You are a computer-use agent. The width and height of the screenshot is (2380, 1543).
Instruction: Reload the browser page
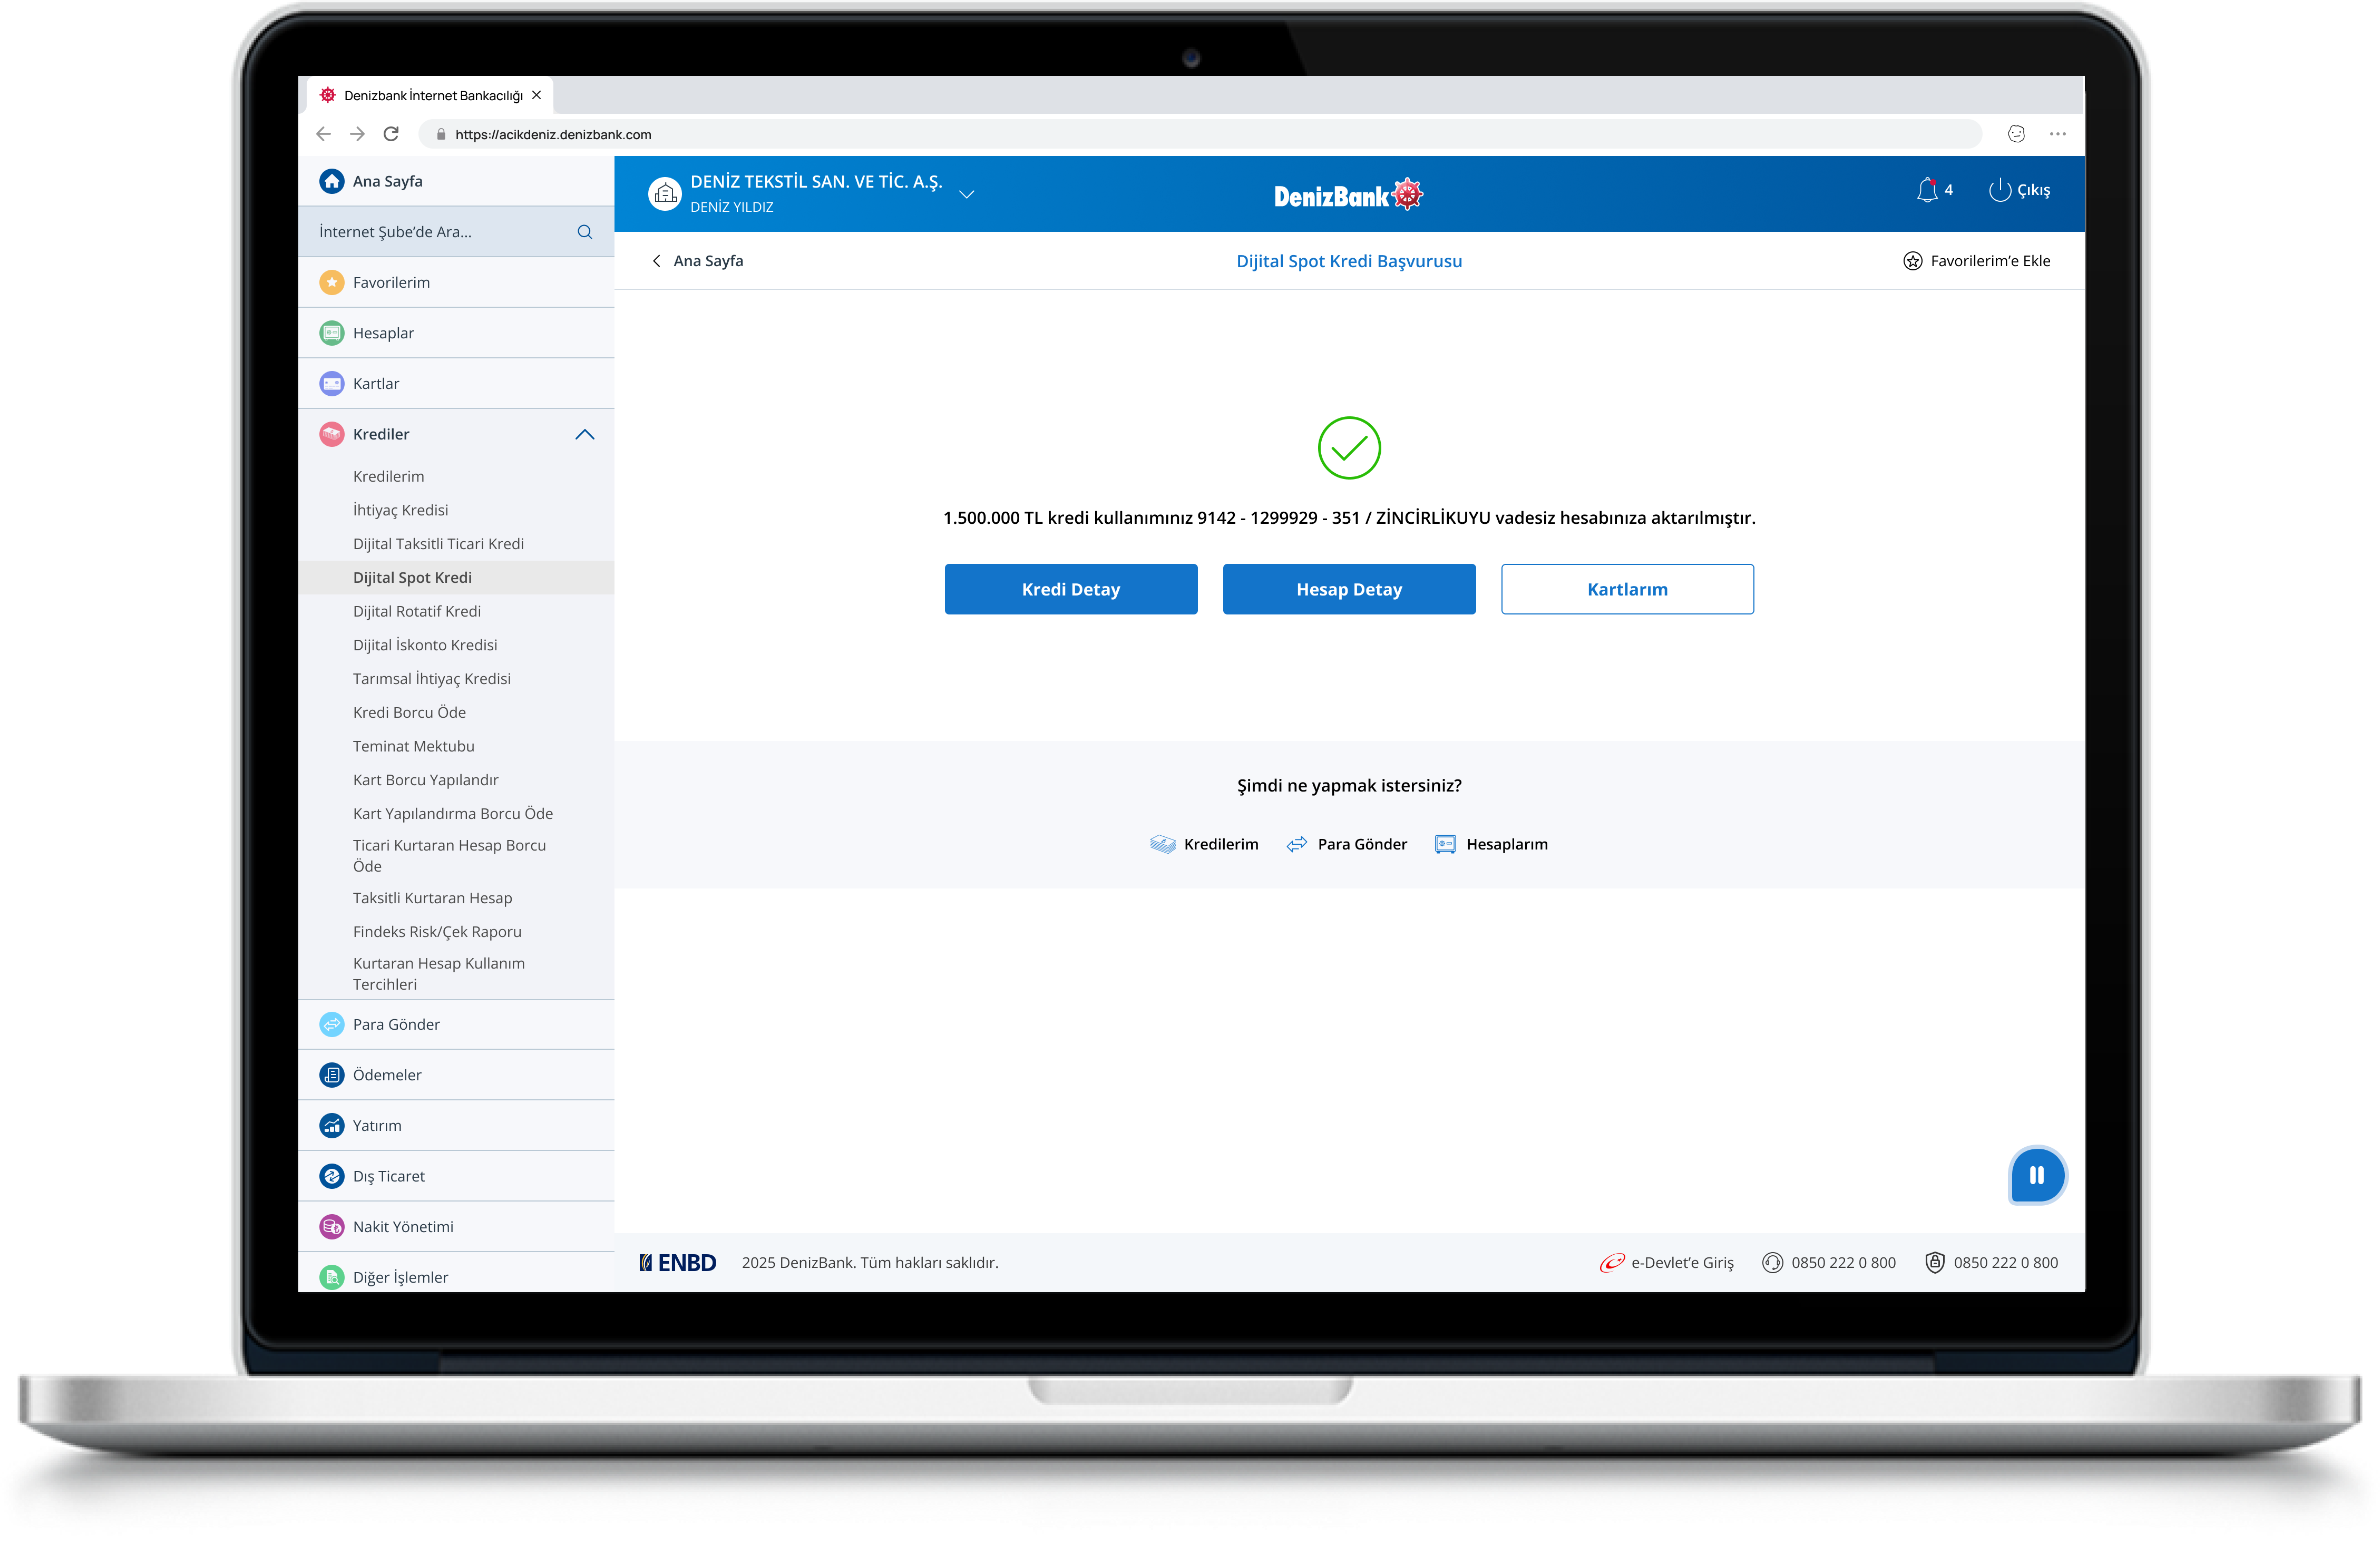(391, 134)
